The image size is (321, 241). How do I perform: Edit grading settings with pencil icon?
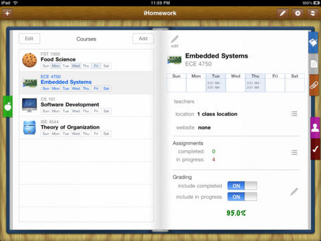coord(294,191)
